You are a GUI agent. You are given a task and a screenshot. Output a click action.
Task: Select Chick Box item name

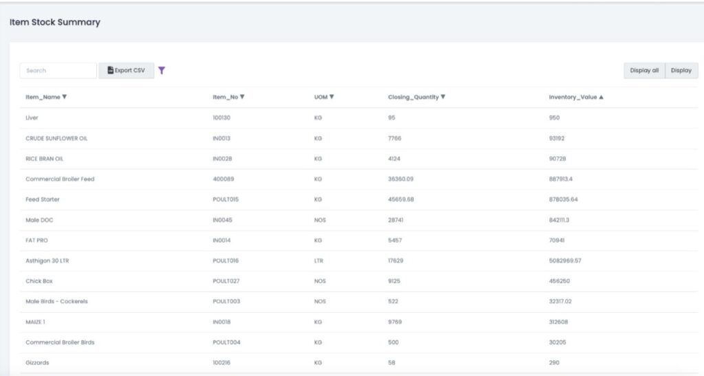click(x=39, y=281)
